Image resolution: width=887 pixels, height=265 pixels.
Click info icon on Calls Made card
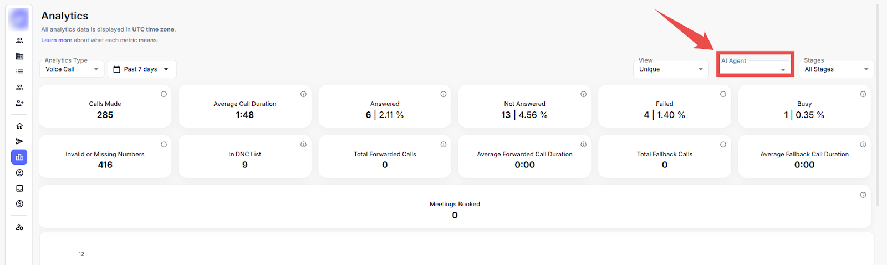click(x=164, y=94)
